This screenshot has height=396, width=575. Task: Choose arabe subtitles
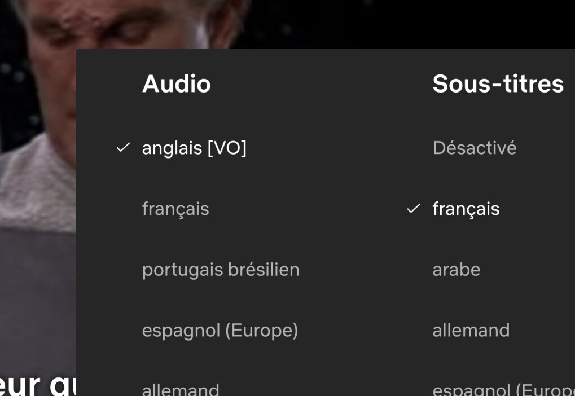pyautogui.click(x=457, y=270)
